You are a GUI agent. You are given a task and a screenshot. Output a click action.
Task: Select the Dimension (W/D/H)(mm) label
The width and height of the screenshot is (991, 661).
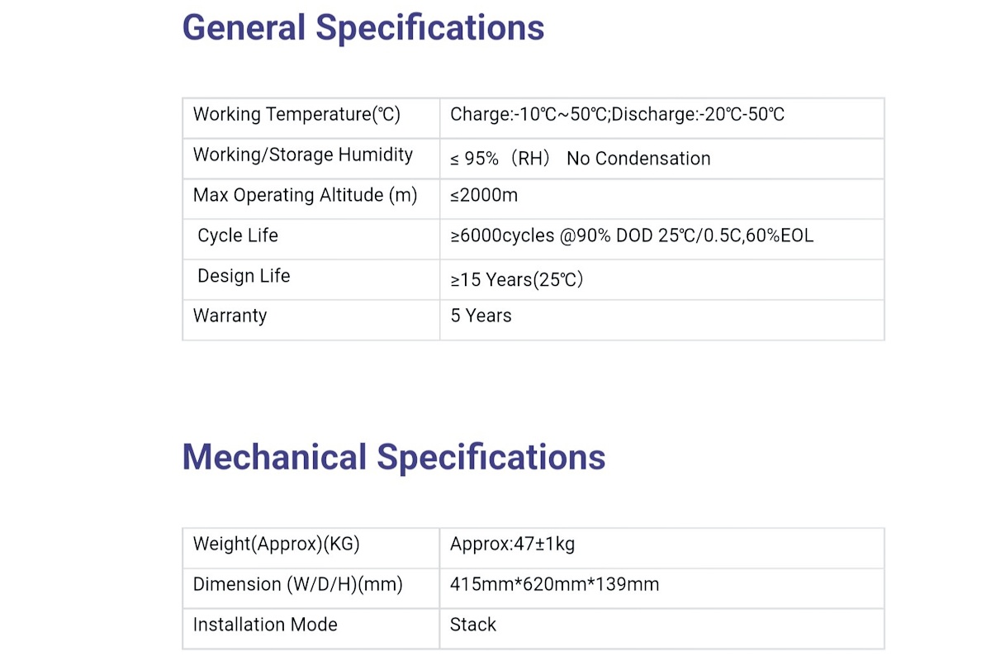point(298,585)
